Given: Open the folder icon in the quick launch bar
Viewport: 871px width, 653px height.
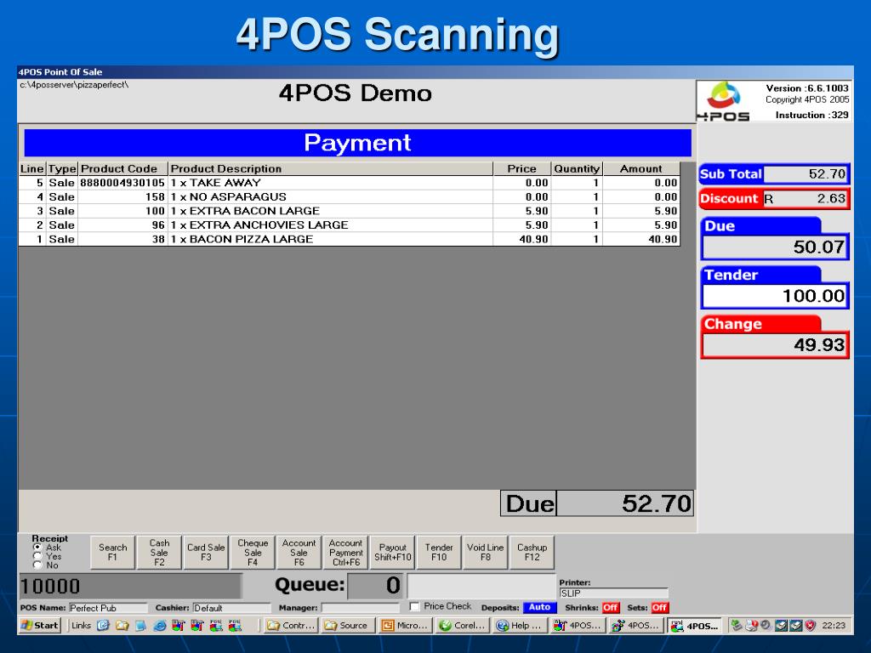Looking at the screenshot, I should coord(122,626).
